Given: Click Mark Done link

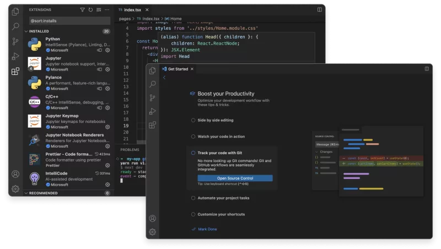Looking at the screenshot, I should pyautogui.click(x=207, y=229).
